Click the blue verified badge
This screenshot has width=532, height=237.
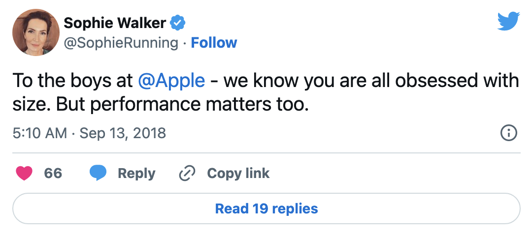177,23
